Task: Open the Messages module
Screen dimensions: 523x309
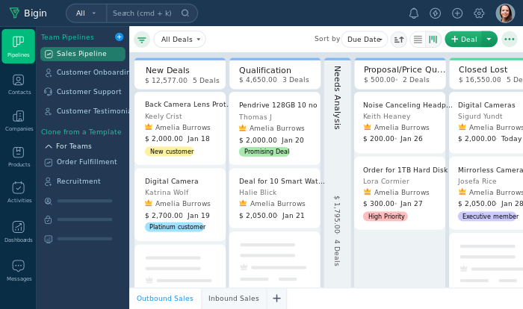Action: coord(19,271)
